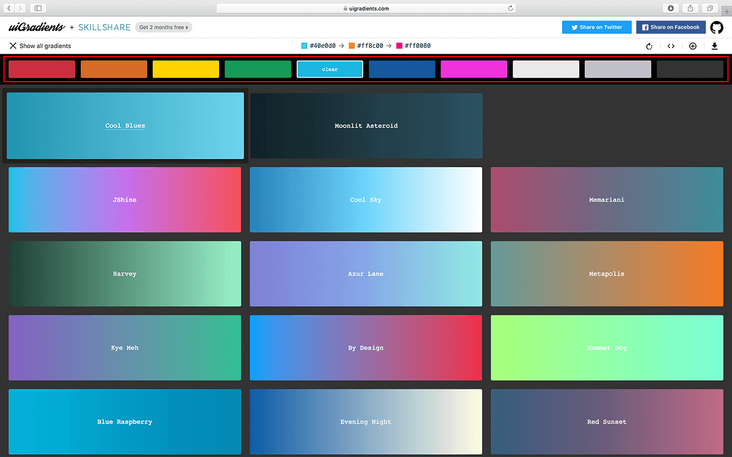Open the get CSS code icon
The width and height of the screenshot is (732, 457).
[671, 46]
